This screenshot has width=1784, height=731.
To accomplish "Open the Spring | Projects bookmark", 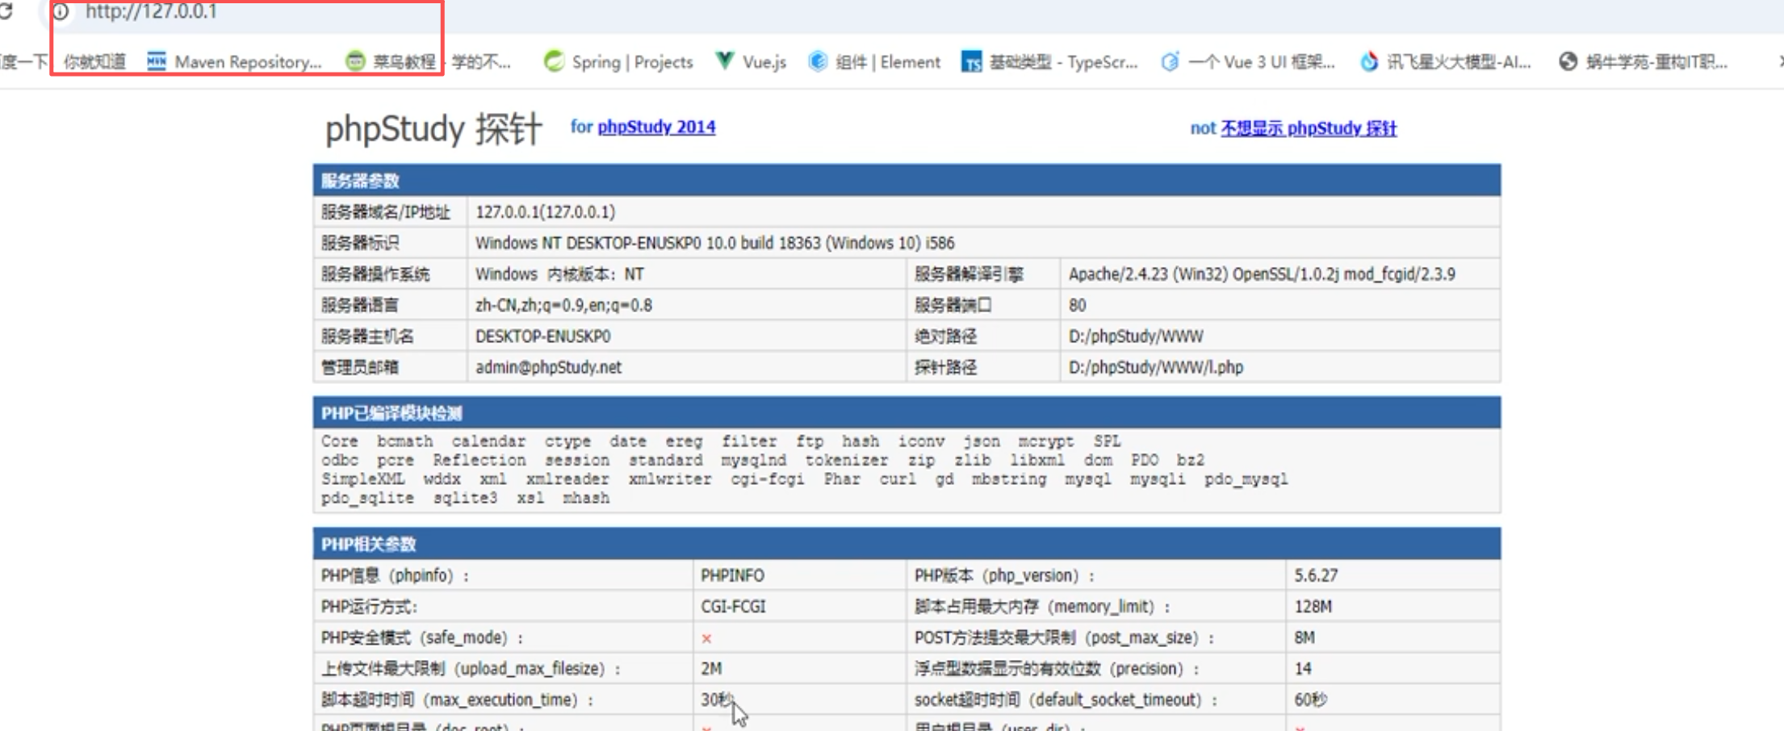I will click(618, 62).
